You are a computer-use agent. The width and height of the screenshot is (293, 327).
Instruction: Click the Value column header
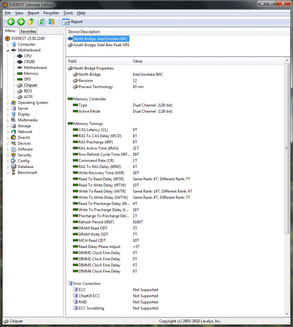[x=193, y=61]
